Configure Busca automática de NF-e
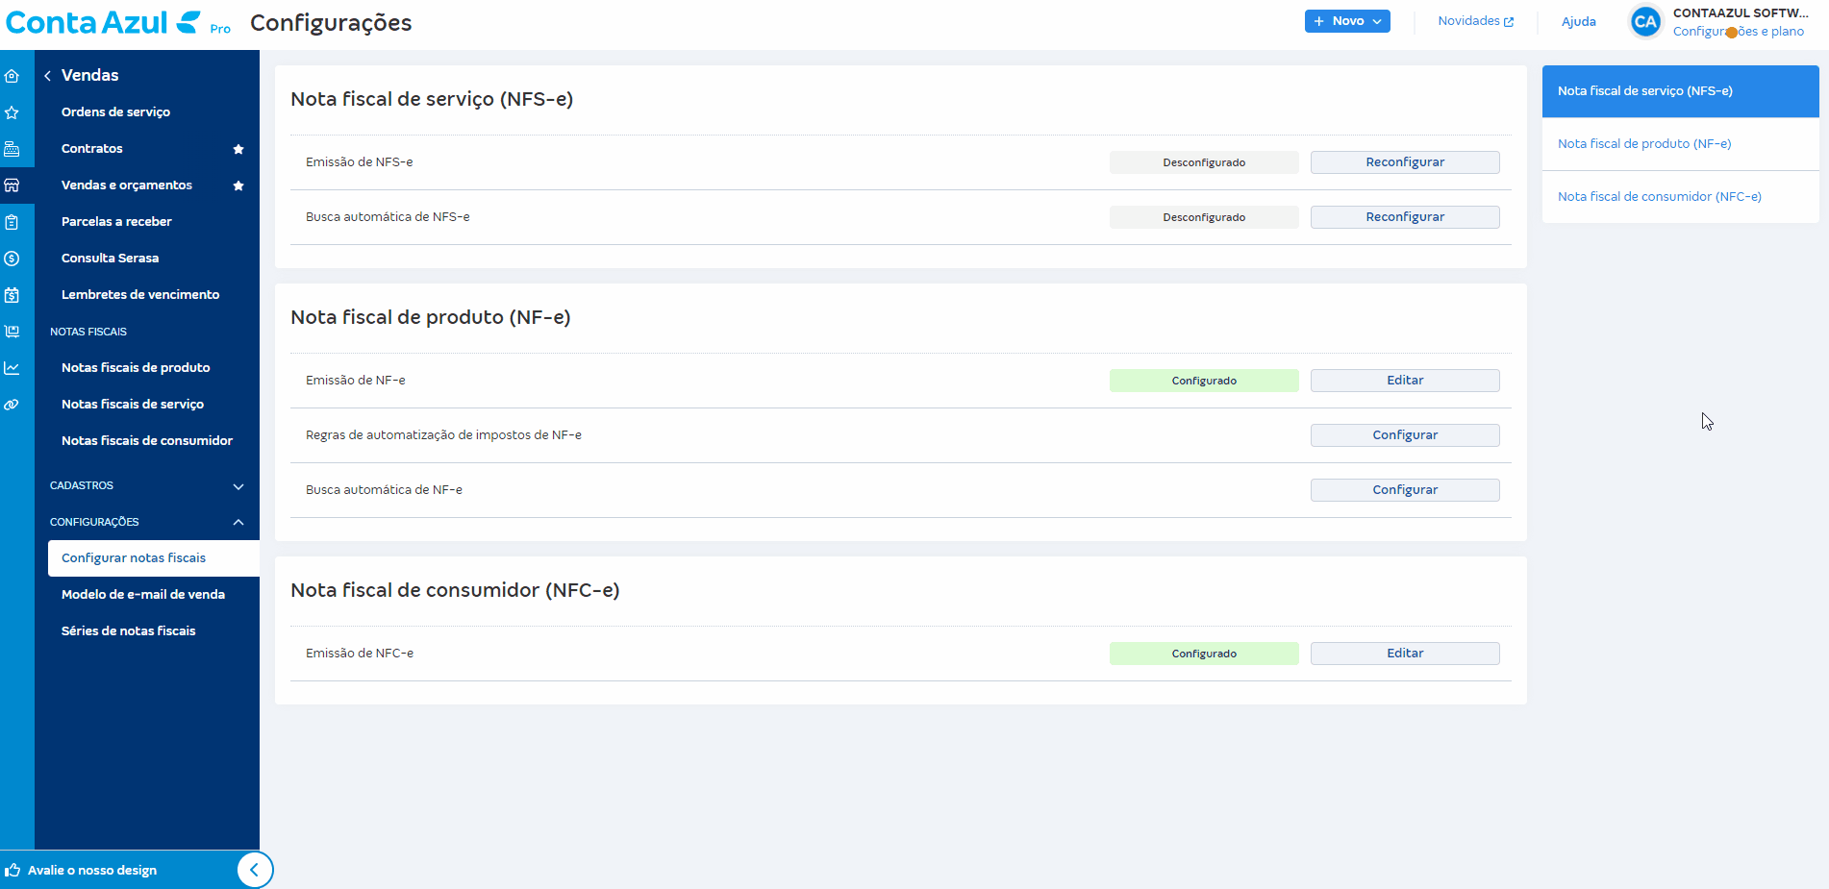Viewport: 1829px width, 889px height. click(1405, 490)
